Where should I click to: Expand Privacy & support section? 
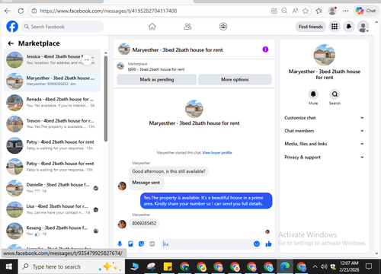click(324, 158)
